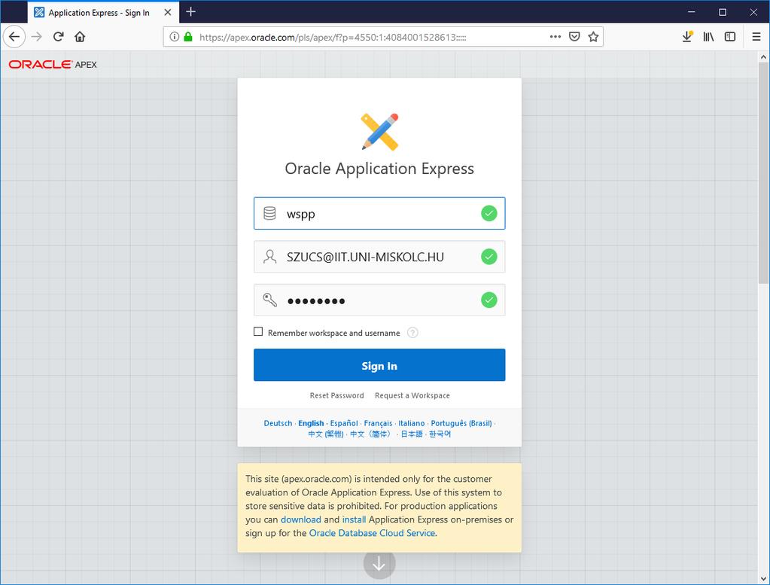770x585 pixels.
Task: Click the green checkmark in username field
Action: point(488,257)
